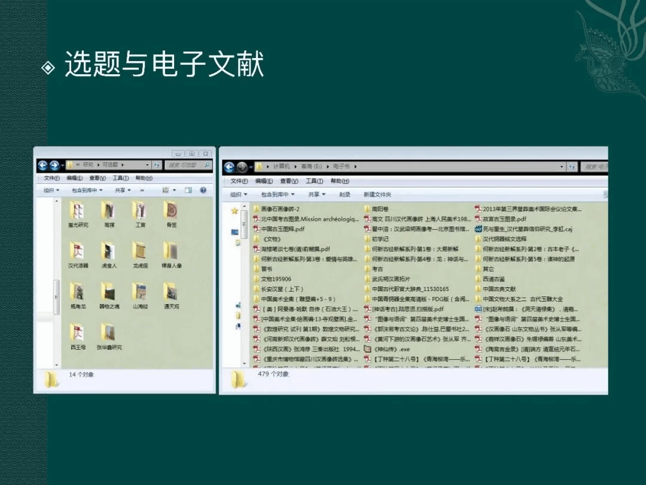
Task: Click 新建文件夹 button
Action: (377, 195)
